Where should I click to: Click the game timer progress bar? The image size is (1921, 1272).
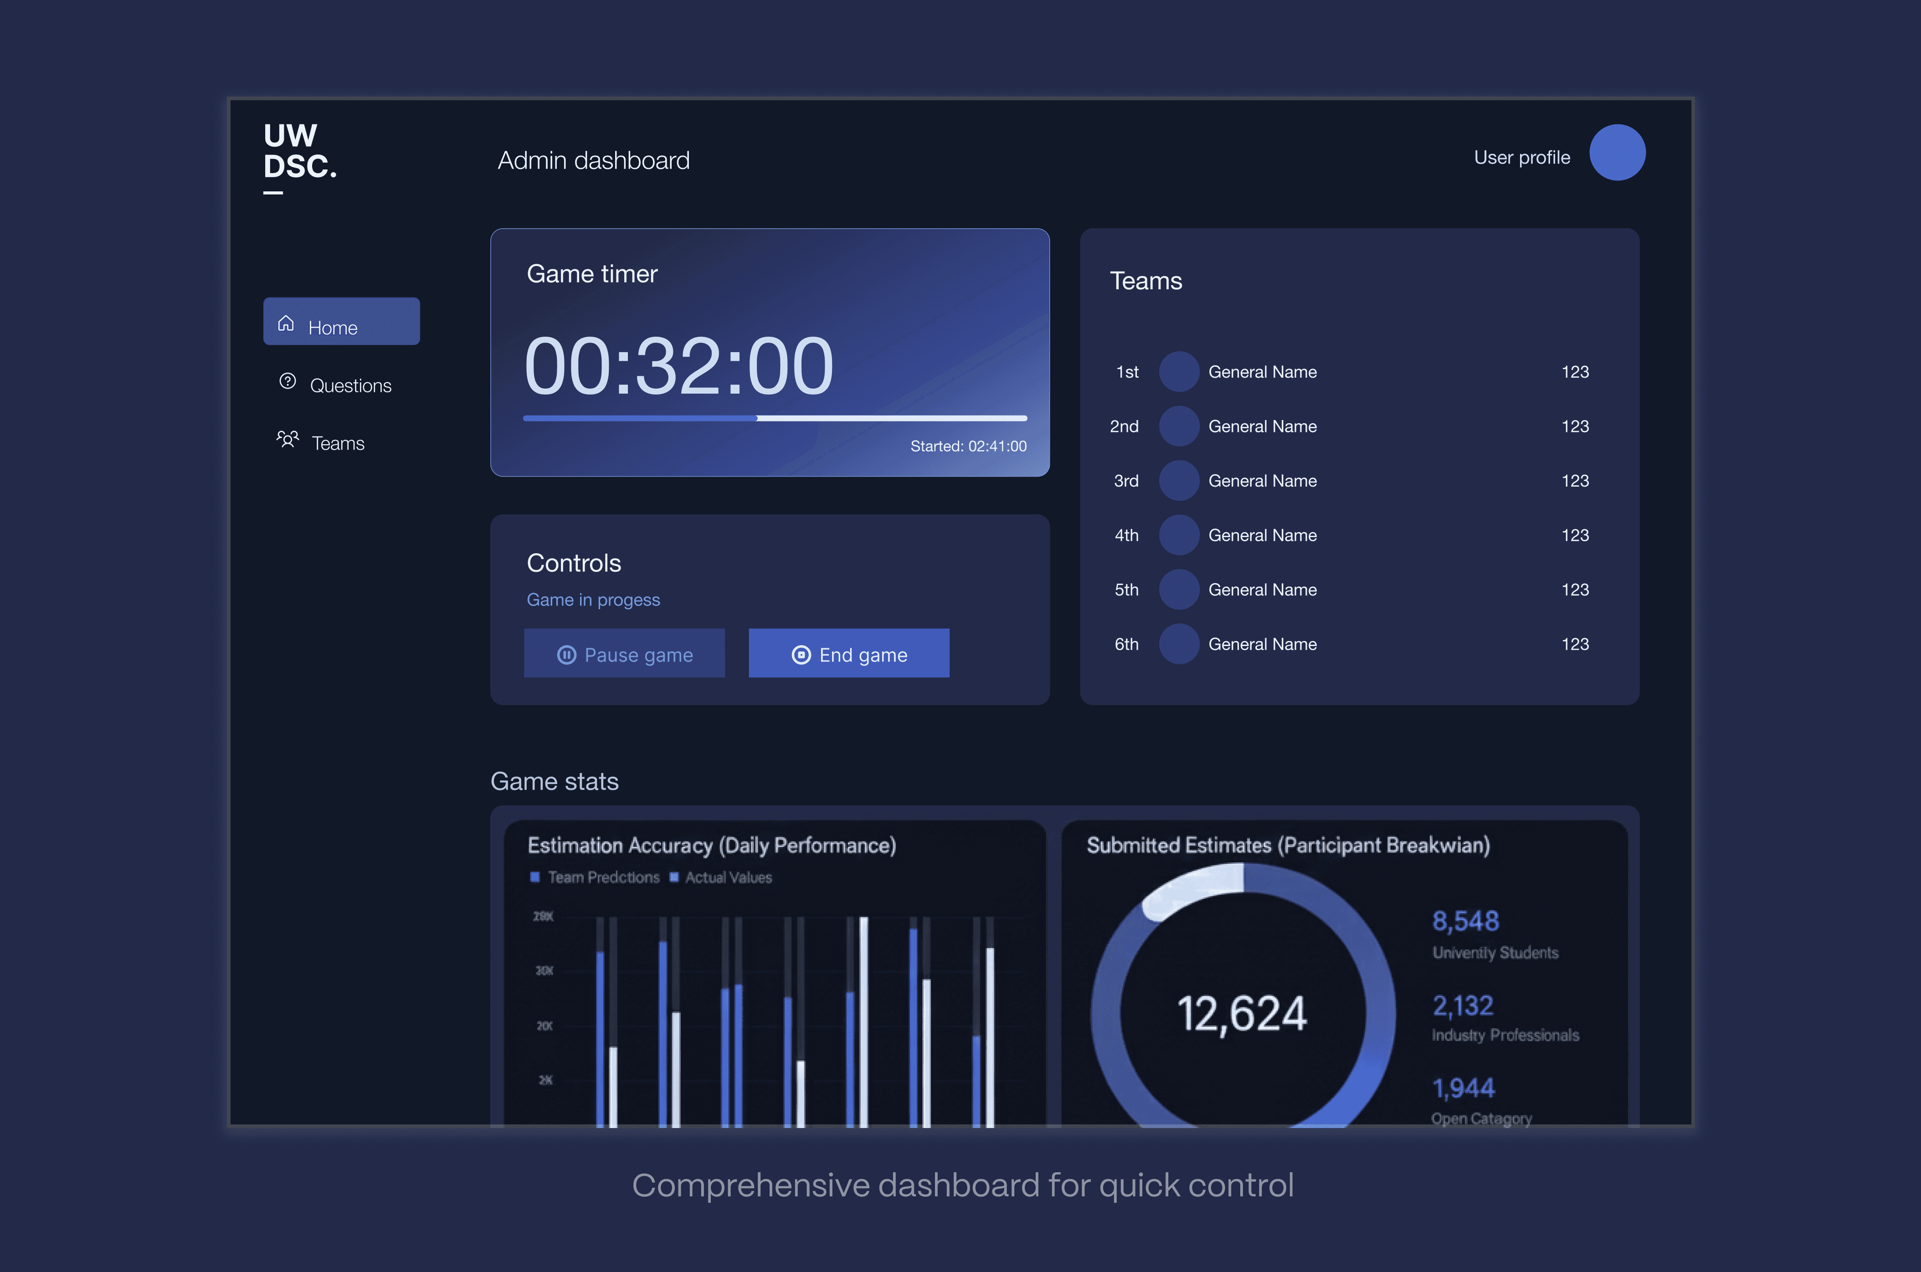(x=775, y=419)
